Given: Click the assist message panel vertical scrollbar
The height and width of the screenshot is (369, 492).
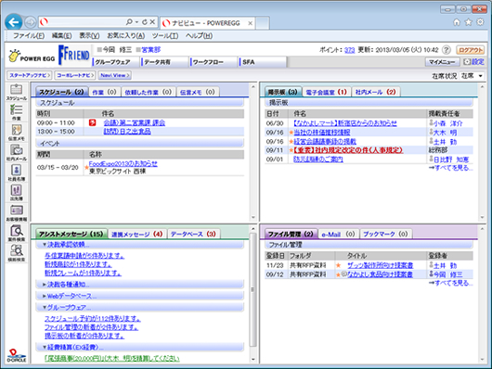Looking at the screenshot, I should 252,289.
